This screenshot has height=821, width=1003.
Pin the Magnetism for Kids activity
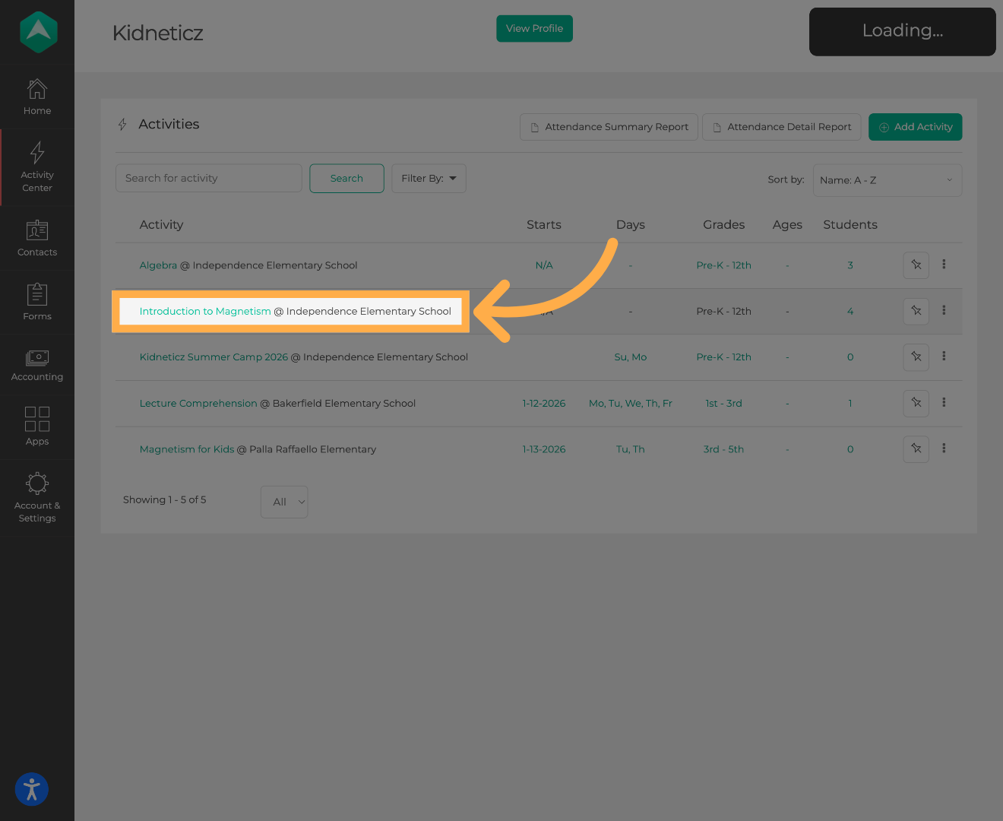click(916, 449)
